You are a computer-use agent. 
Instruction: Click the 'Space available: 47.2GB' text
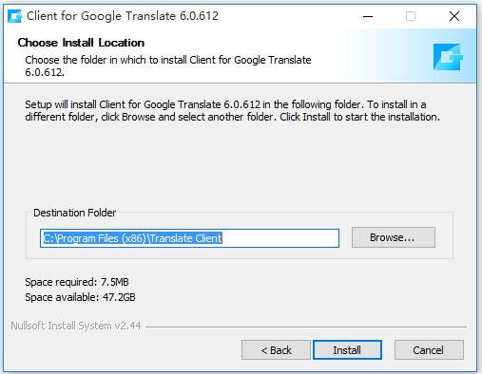pos(80,297)
